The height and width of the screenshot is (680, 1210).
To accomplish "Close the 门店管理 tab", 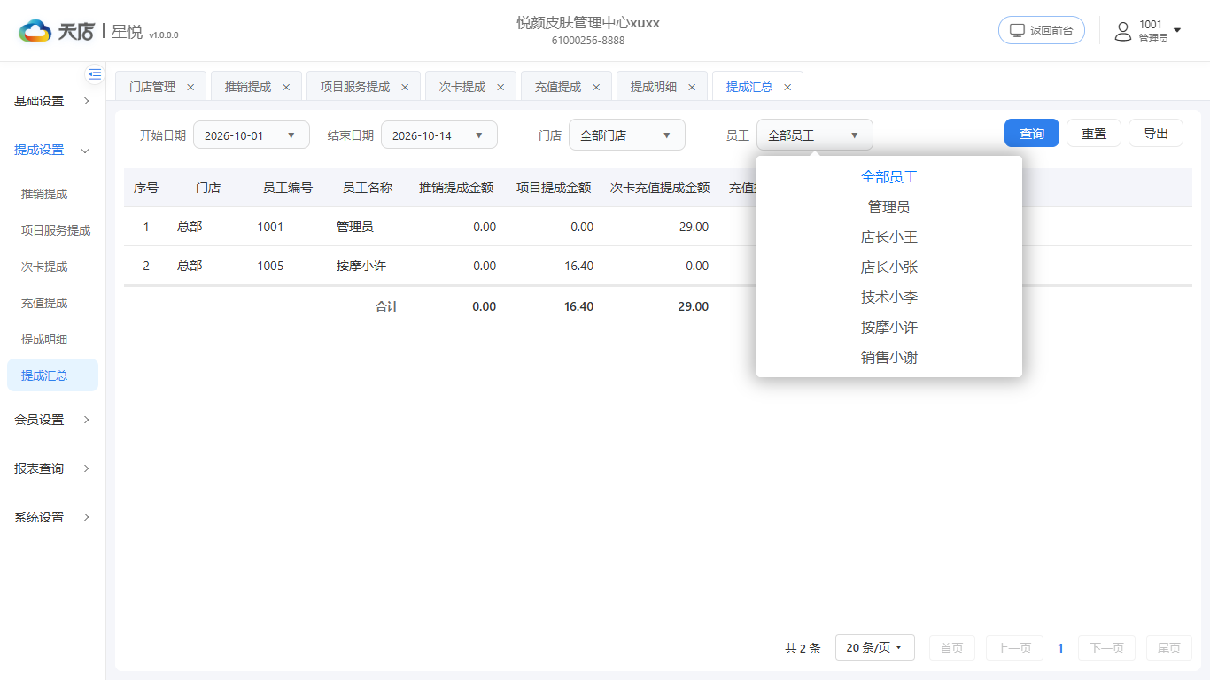I will (x=190, y=87).
